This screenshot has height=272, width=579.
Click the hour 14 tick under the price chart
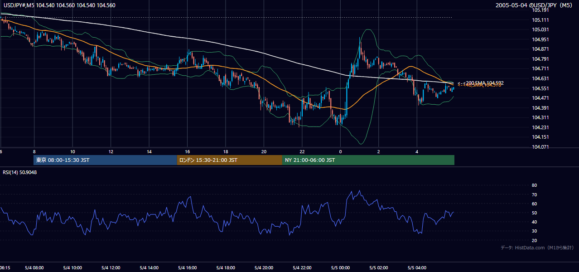(x=149, y=151)
